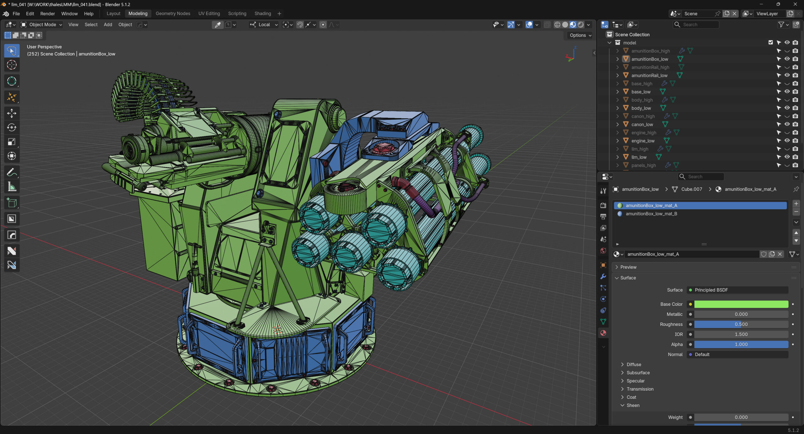Switch to rendered viewport shading
This screenshot has height=434, width=804.
[x=581, y=24]
